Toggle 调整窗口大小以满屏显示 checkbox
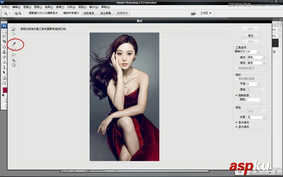This screenshot has height=177, width=283. (27, 13)
